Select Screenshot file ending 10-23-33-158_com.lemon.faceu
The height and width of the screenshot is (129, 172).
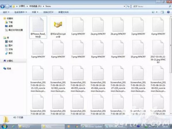pos(138,79)
